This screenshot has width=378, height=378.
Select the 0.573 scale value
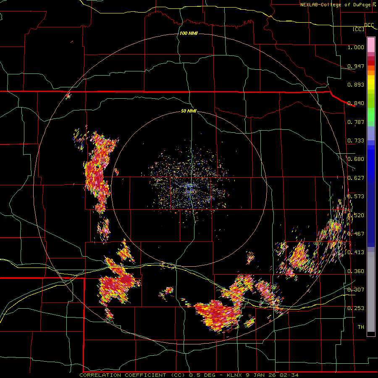click(x=356, y=197)
